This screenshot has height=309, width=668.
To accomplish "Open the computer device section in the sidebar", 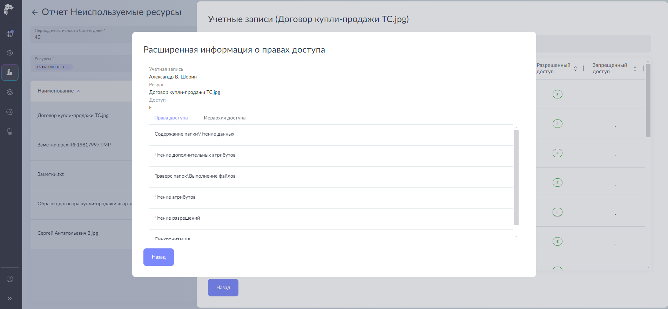I will click(10, 131).
